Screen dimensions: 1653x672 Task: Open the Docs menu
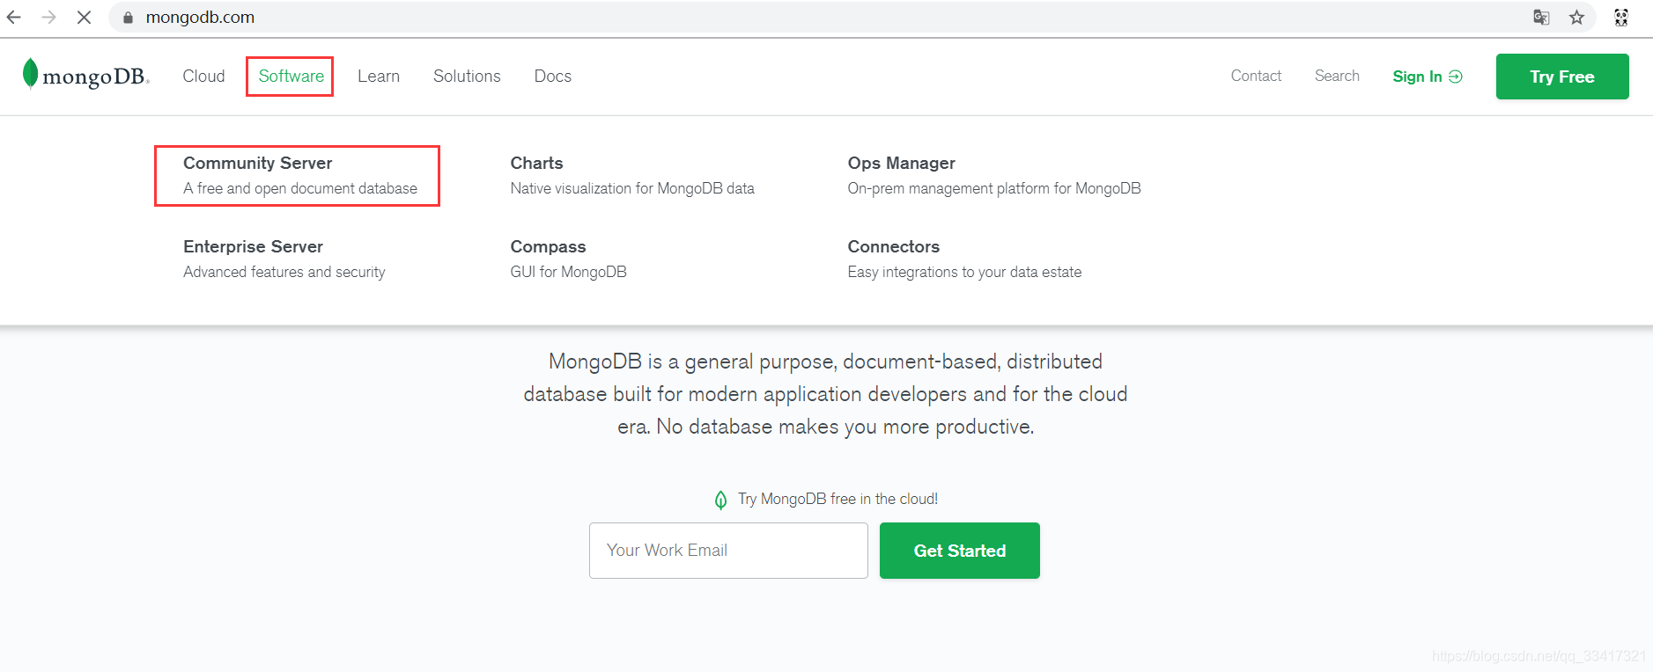(553, 77)
